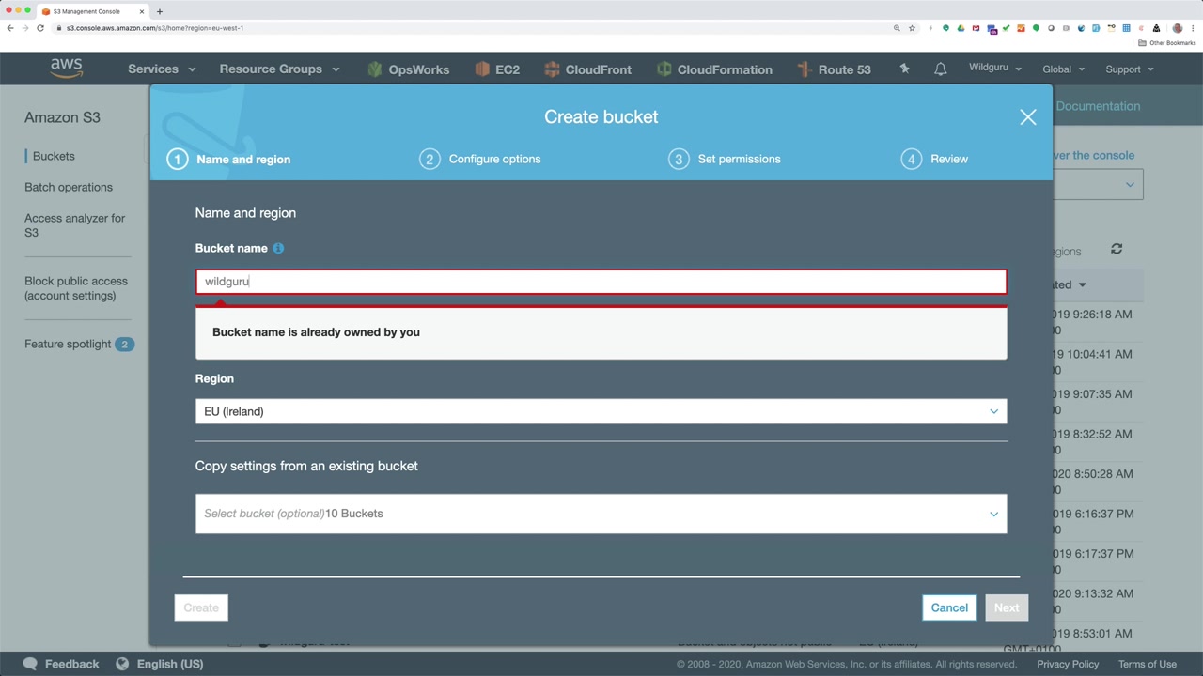Open the Select bucket (optional) dropdown
The width and height of the screenshot is (1203, 676).
601,514
